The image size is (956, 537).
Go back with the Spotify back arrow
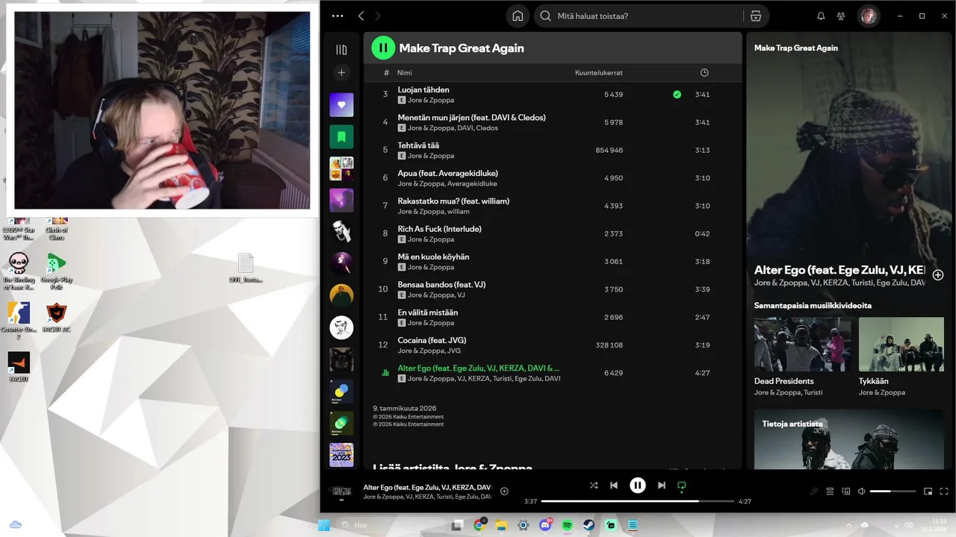pyautogui.click(x=361, y=16)
